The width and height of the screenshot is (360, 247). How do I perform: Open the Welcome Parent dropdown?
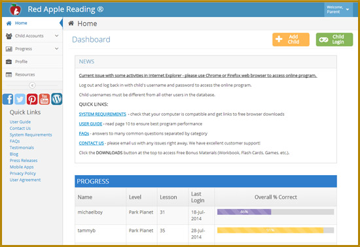[338, 10]
